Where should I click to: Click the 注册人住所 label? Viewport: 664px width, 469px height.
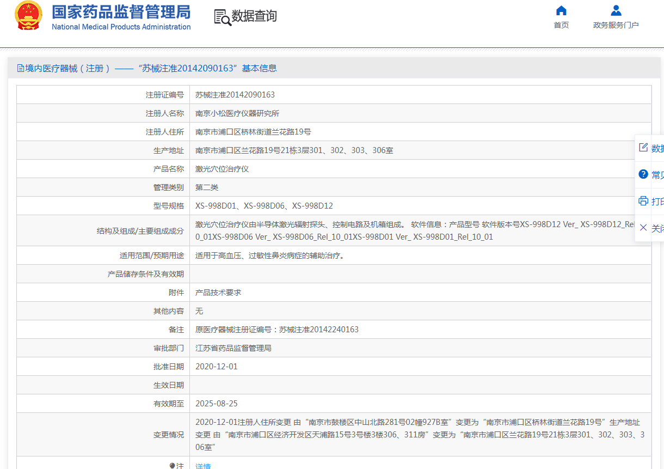165,132
